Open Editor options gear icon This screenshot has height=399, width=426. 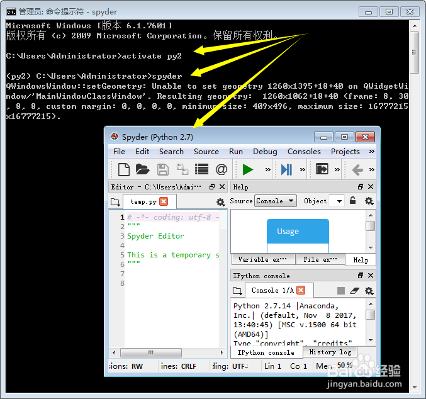(x=220, y=202)
